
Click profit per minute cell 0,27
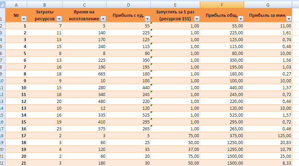[268, 74]
